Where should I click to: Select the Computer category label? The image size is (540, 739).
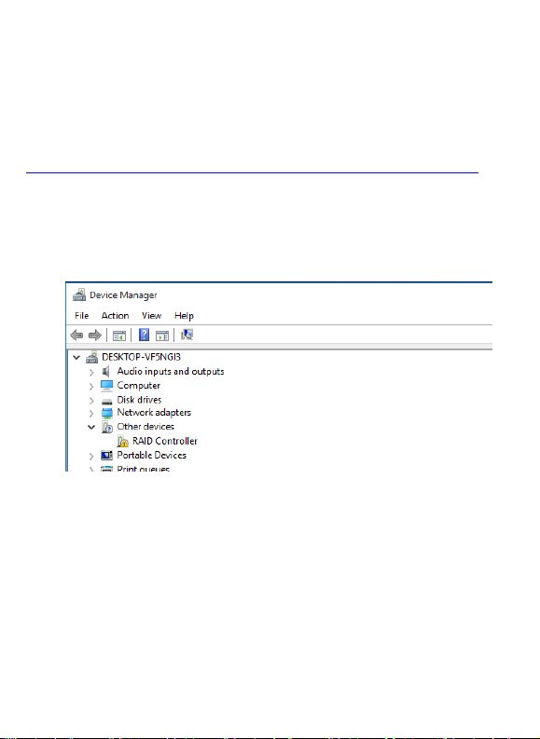point(139,386)
